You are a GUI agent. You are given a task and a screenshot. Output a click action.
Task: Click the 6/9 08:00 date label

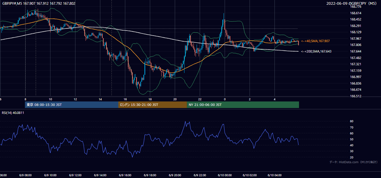coord(25,175)
